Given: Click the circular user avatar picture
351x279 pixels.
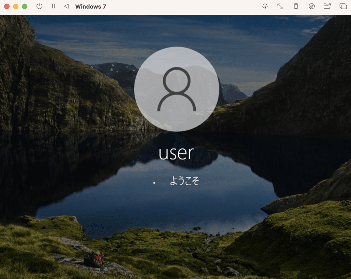Looking at the screenshot, I should (177, 89).
